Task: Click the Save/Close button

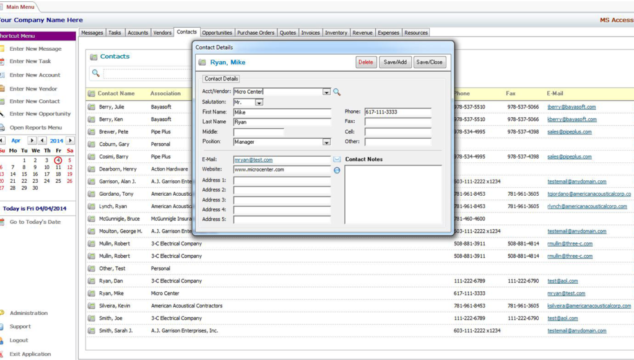Action: 430,63
